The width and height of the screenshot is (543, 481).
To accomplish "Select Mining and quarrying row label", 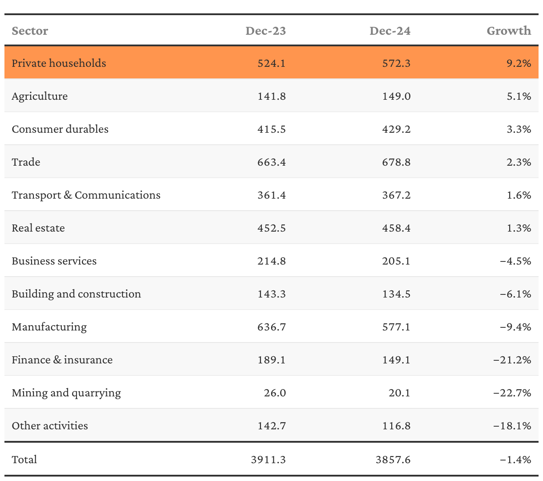I will pyautogui.click(x=66, y=393).
